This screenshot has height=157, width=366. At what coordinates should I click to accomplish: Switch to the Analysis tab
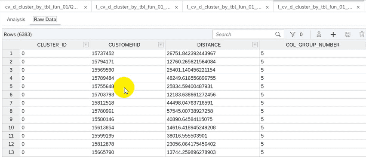point(16,19)
